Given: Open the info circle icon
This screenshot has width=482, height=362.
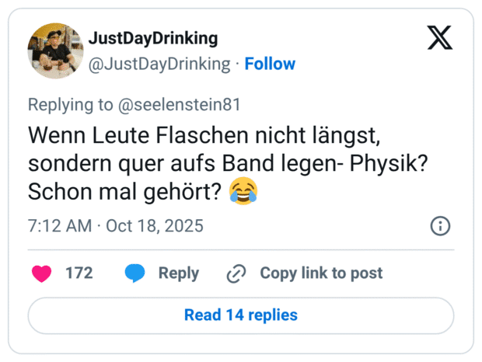Looking at the screenshot, I should pos(440,226).
